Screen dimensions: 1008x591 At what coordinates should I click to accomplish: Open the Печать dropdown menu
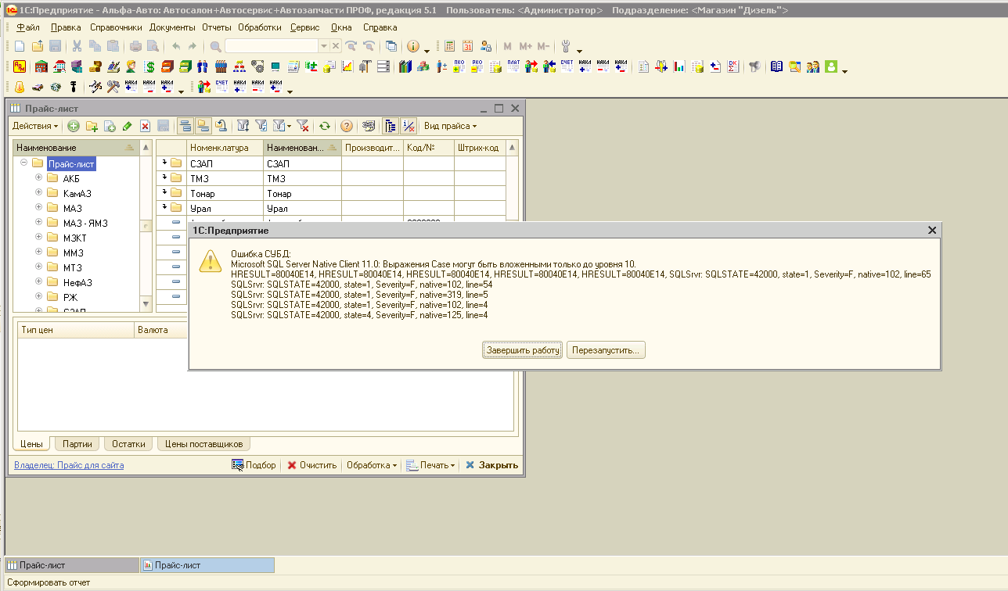(x=430, y=465)
